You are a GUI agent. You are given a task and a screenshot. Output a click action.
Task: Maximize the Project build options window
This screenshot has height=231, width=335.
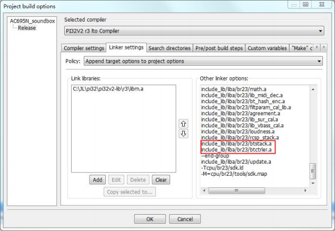tap(306, 4)
